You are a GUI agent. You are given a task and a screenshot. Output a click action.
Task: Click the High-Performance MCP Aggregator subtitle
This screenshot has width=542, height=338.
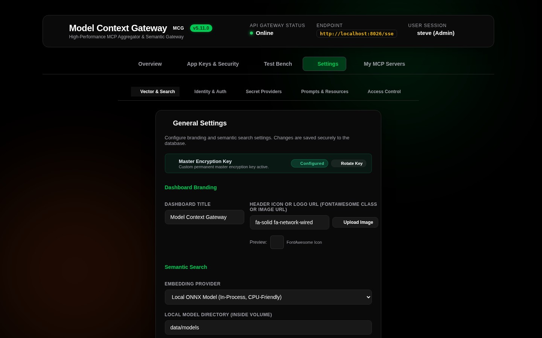(x=126, y=37)
